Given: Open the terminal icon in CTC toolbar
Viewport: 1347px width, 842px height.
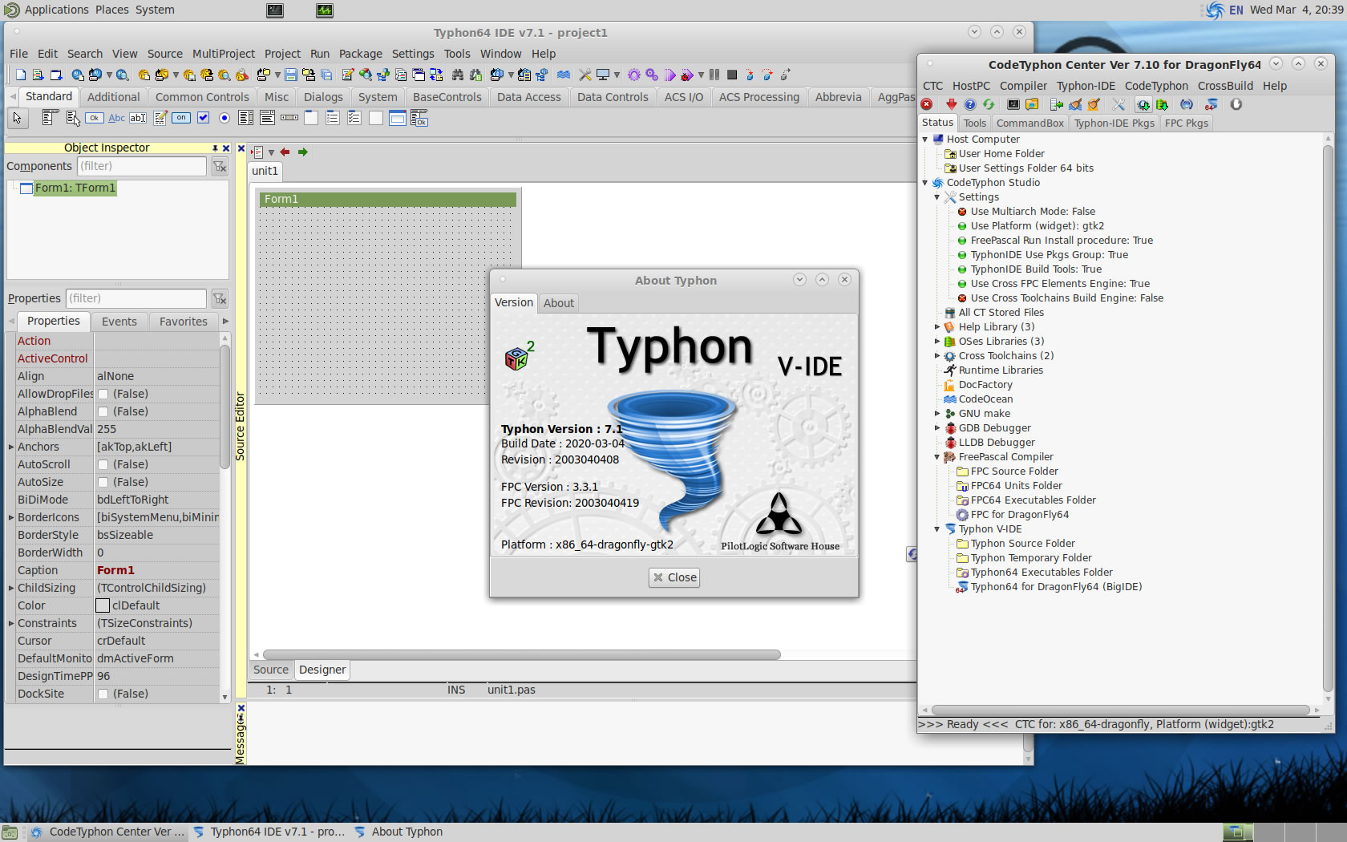Looking at the screenshot, I should coord(1013,104).
